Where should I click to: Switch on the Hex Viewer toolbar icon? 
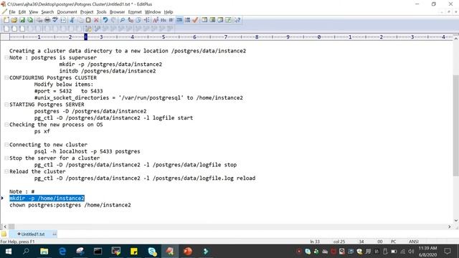[x=164, y=20]
